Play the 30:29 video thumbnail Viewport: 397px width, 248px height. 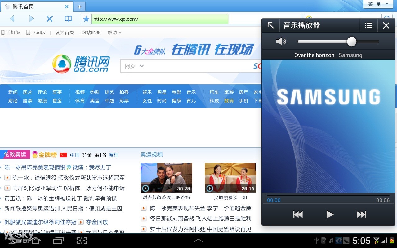tap(166, 178)
